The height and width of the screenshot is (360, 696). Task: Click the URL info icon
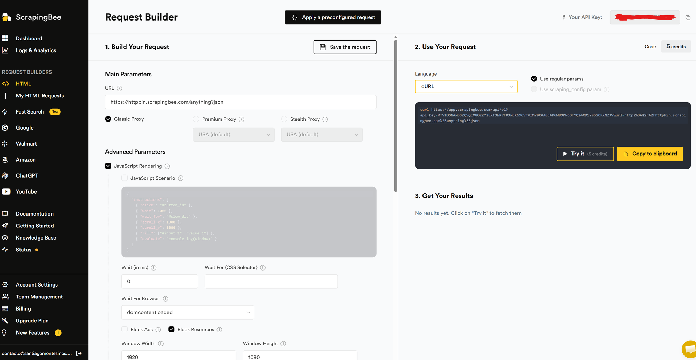tap(119, 88)
